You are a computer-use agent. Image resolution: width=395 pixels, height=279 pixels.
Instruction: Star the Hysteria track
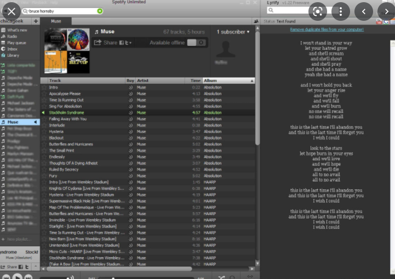click(44, 132)
